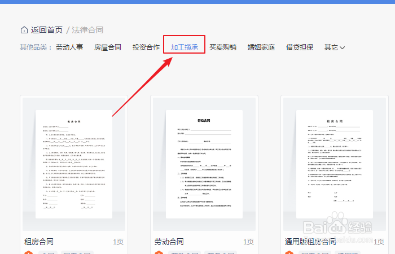The height and width of the screenshot is (254, 395).
Task: Select the 房屋合同 category
Action: 108,47
